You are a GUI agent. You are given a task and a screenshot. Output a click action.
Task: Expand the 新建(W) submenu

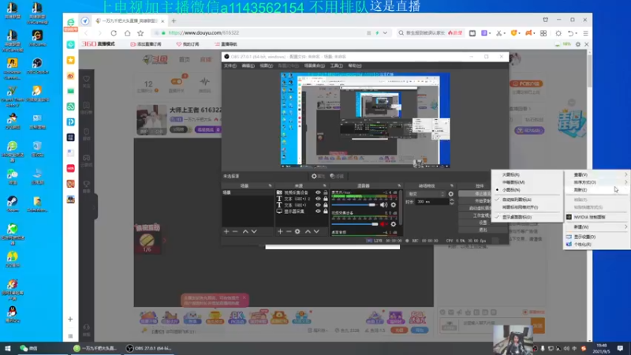(x=598, y=227)
